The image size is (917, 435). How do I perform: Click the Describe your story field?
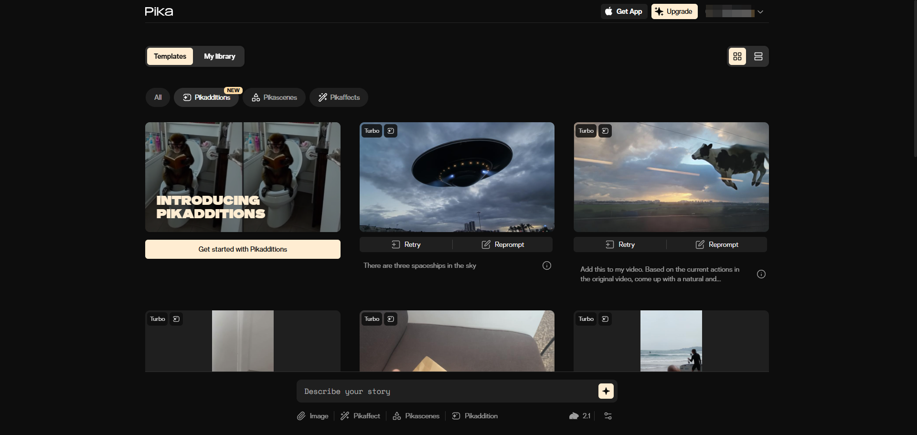click(x=449, y=391)
